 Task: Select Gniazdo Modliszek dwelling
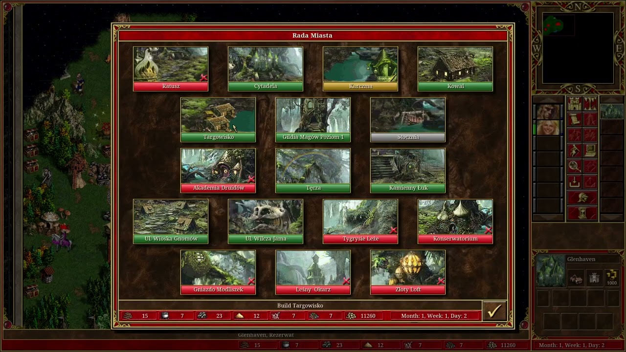point(218,272)
